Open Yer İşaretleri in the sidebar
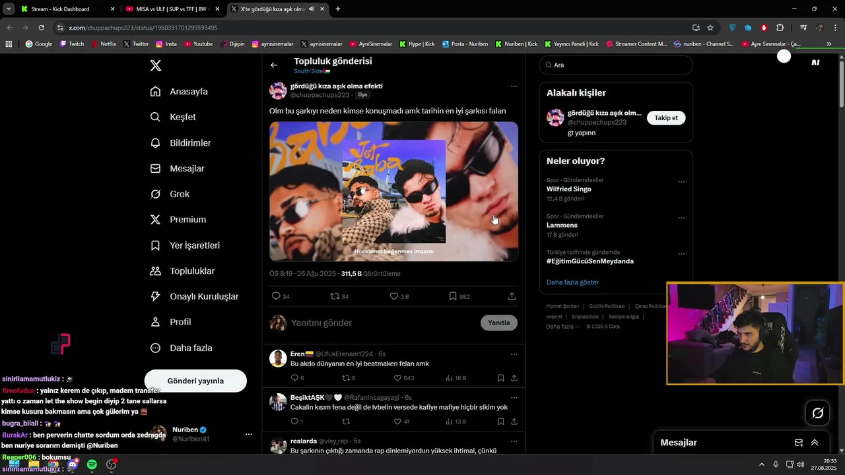 point(185,245)
